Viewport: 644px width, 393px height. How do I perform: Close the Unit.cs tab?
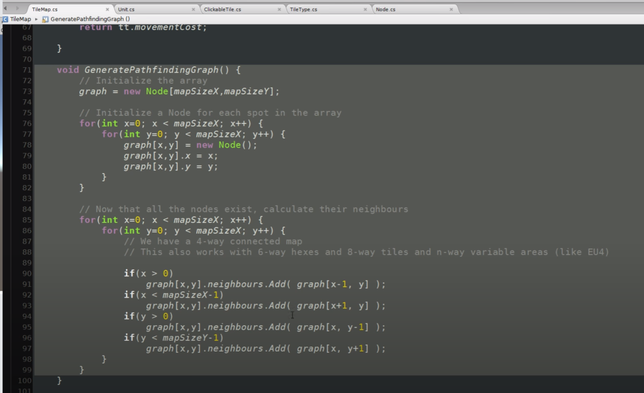[194, 9]
